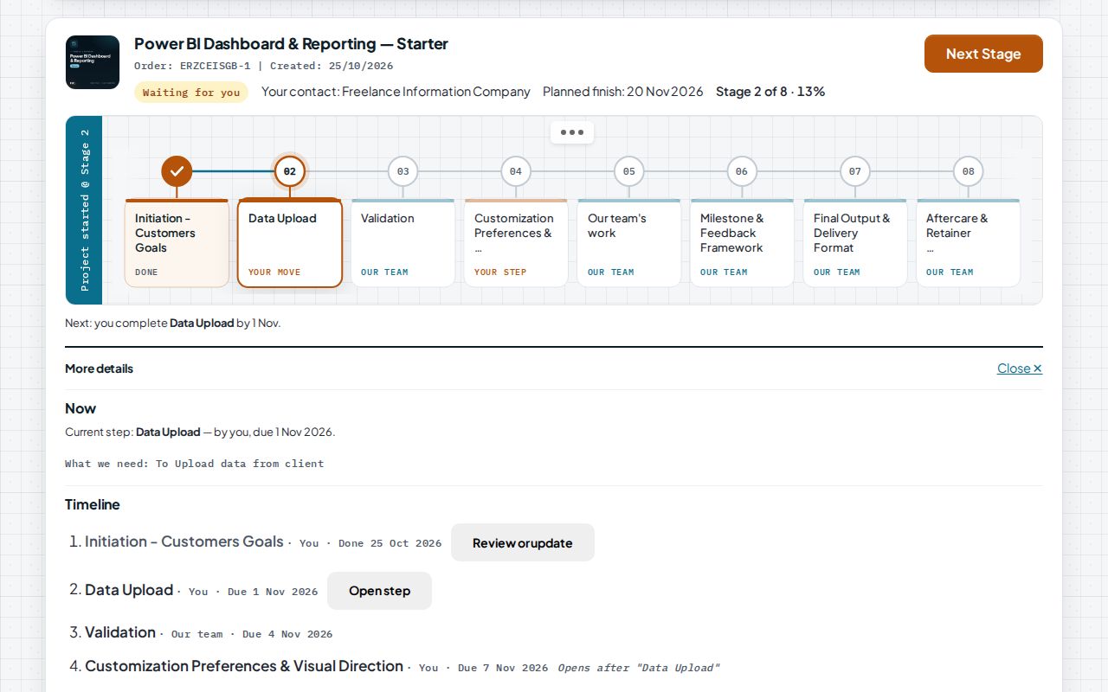This screenshot has height=692, width=1108.
Task: Select stage marker 05 on timeline
Action: [x=629, y=171]
